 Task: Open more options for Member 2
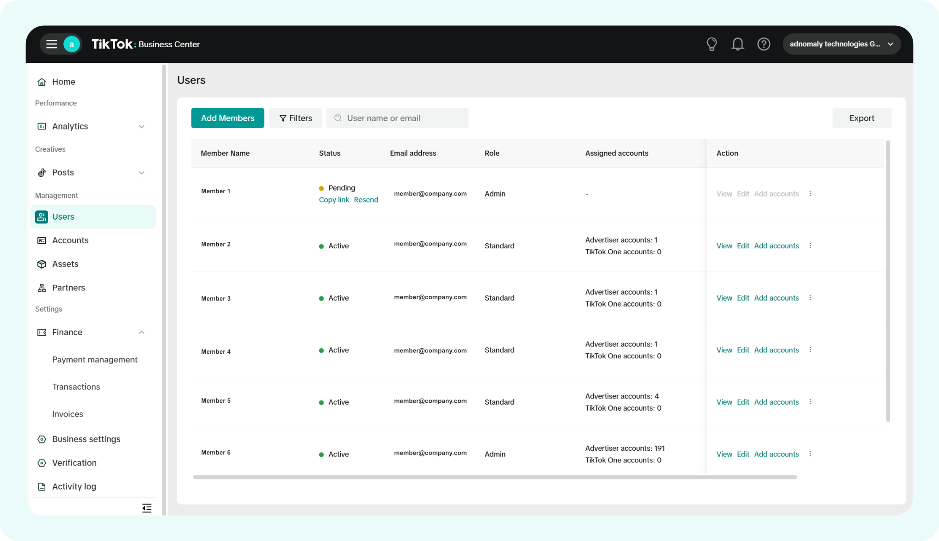810,246
